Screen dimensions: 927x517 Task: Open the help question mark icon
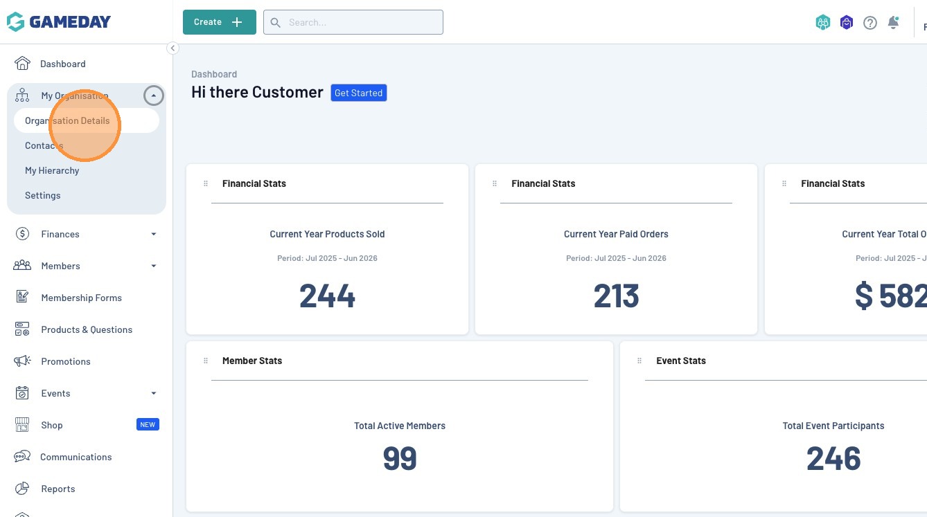(870, 23)
